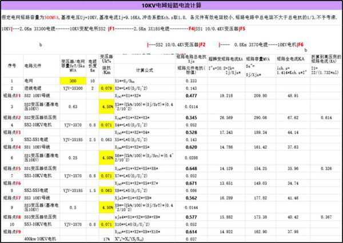Select the 短路点F8 row label
343x243 pixels.
point(12,217)
